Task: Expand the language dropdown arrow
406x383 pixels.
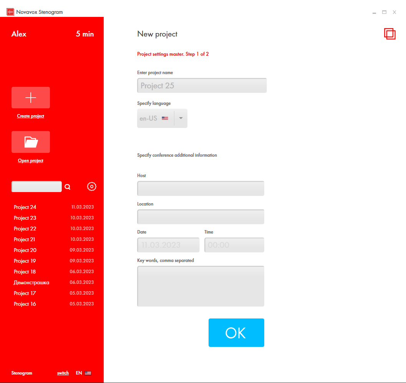Action: [181, 118]
